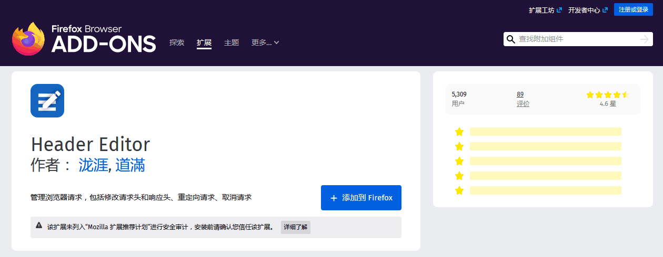Click the 注册或登录 button
The width and height of the screenshot is (663, 257).
coord(634,9)
